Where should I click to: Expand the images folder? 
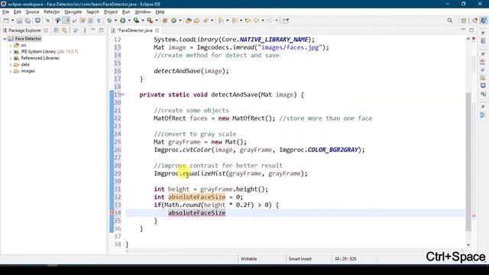[10, 71]
